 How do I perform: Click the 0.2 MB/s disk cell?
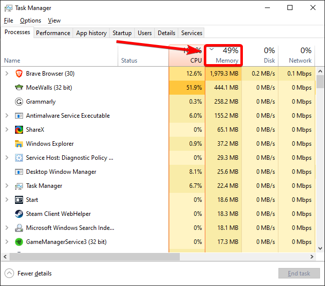point(260,74)
